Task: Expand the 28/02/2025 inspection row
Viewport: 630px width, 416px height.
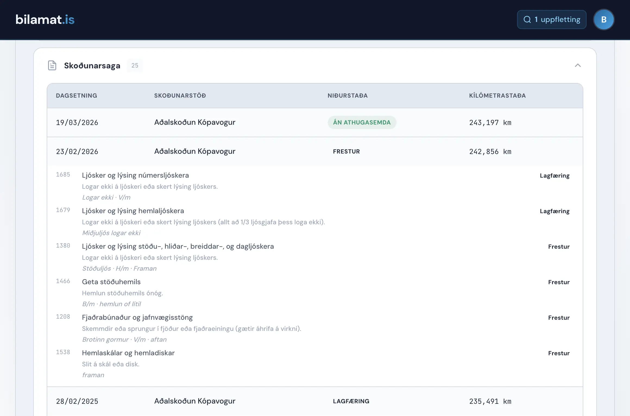Action: 315,401
